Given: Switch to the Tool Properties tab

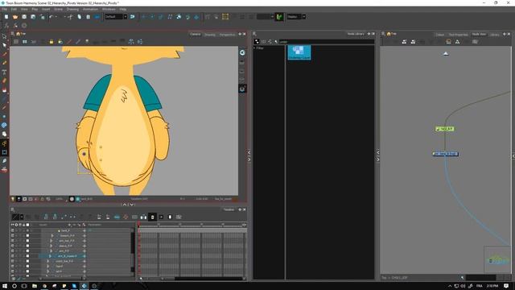Looking at the screenshot, I should (x=458, y=34).
